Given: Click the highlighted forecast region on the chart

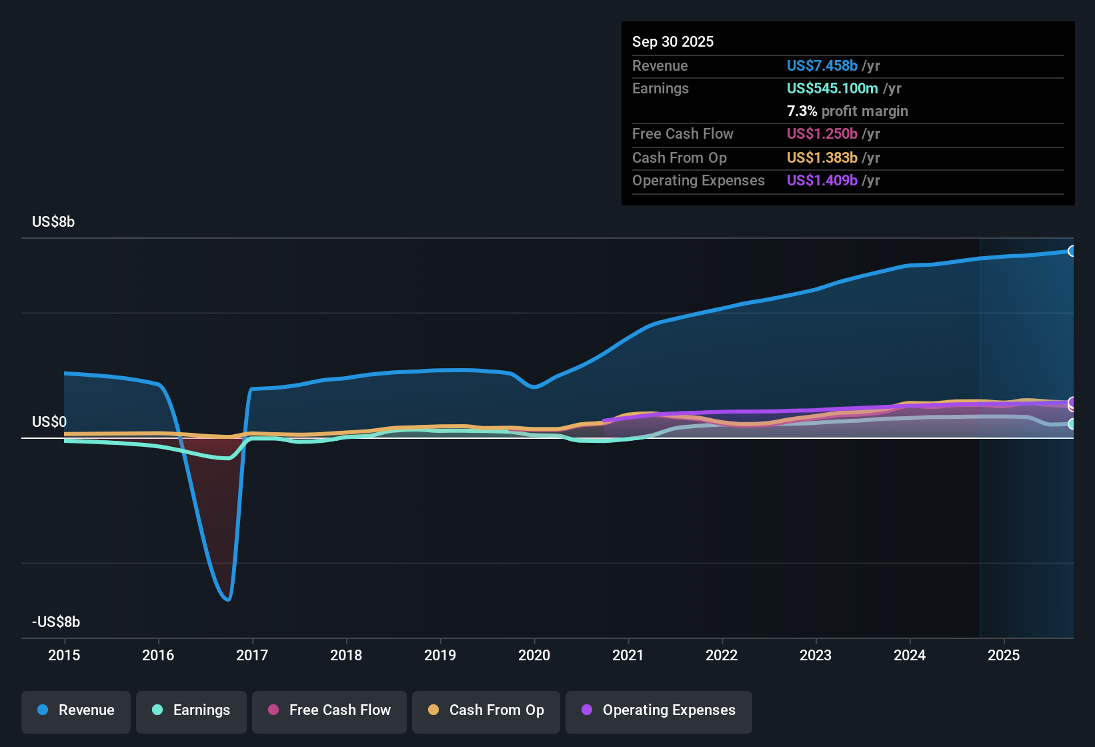Looking at the screenshot, I should [1027, 434].
